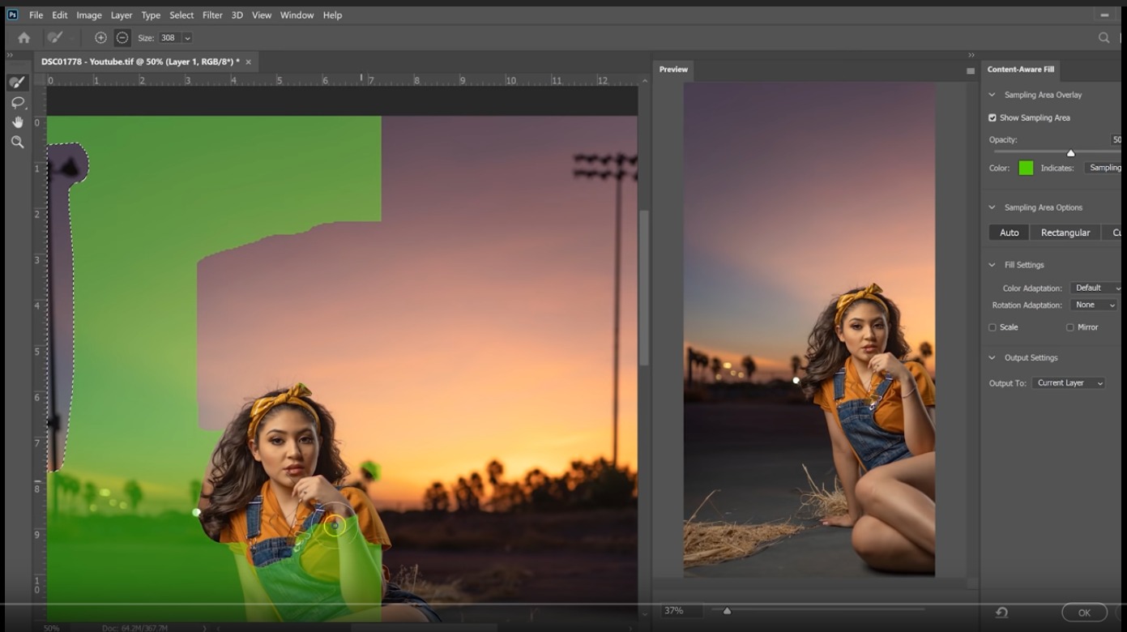
Task: Open the Color Adaptation dropdown
Action: (1095, 288)
